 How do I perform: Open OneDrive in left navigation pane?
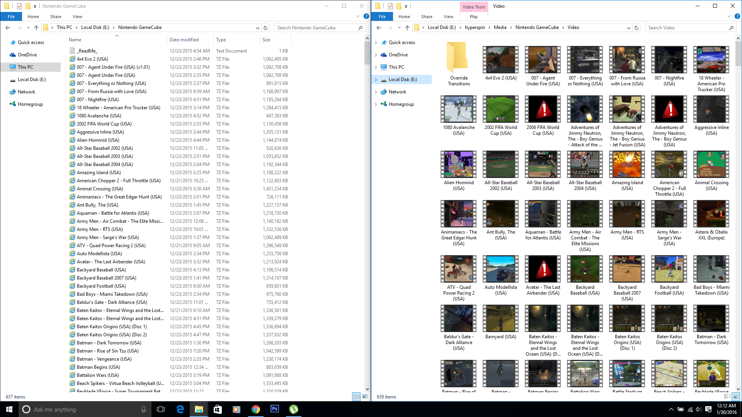coord(27,55)
